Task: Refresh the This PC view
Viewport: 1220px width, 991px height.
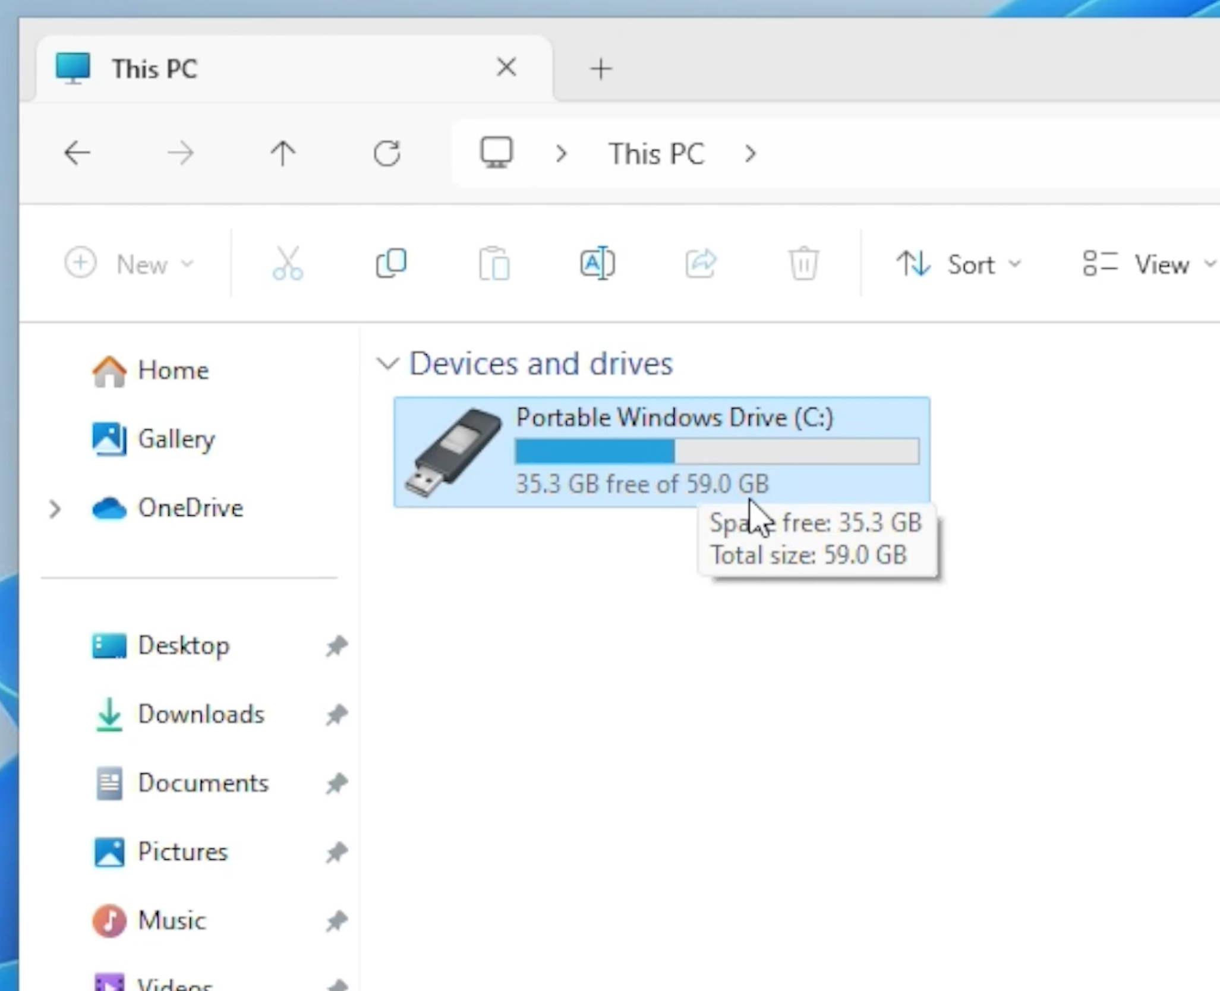Action: click(387, 154)
